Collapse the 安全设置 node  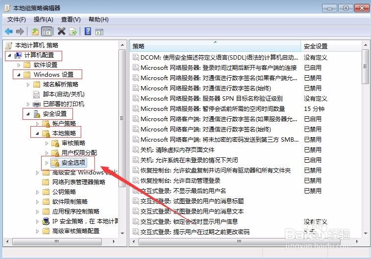tap(28, 114)
